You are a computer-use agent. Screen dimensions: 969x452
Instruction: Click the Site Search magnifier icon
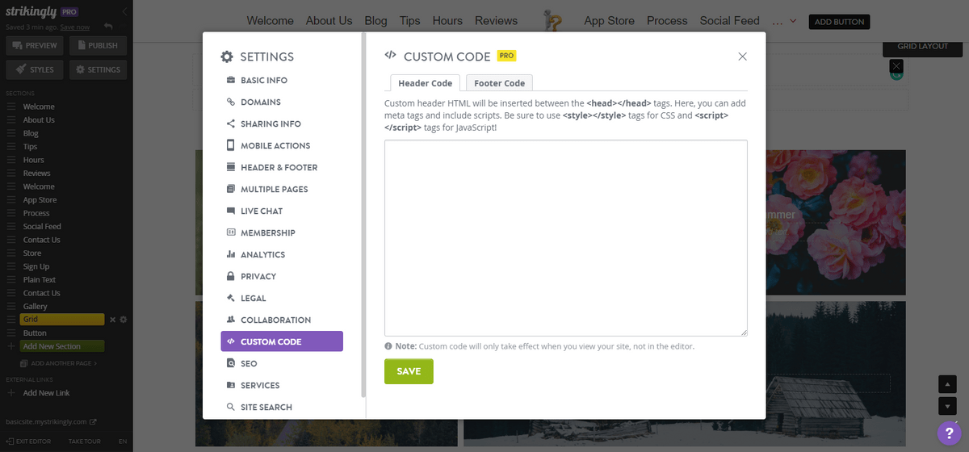tap(231, 408)
